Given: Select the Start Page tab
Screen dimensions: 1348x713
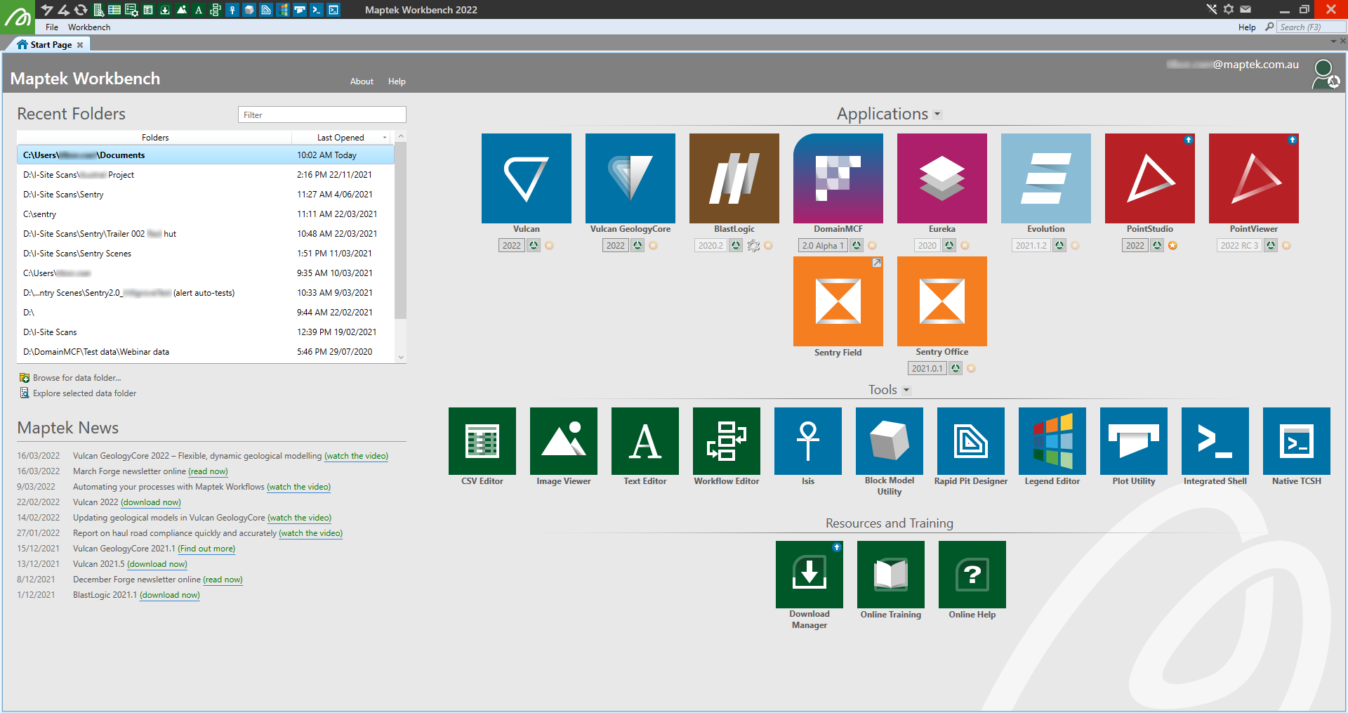Looking at the screenshot, I should [x=51, y=44].
